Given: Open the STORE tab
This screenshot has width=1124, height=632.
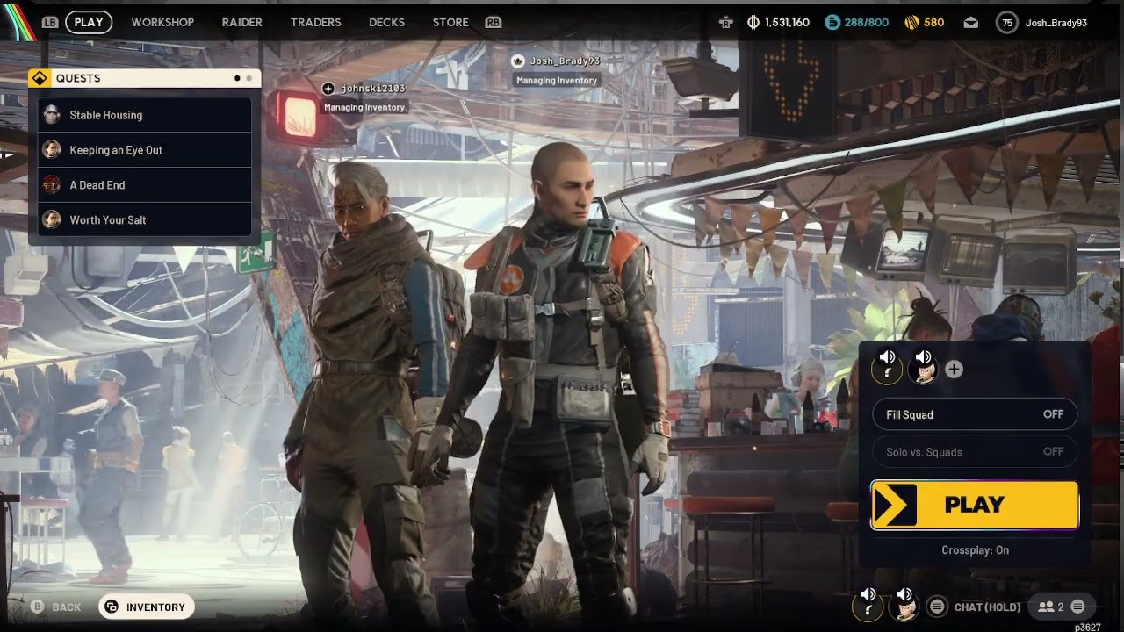Looking at the screenshot, I should pyautogui.click(x=450, y=23).
